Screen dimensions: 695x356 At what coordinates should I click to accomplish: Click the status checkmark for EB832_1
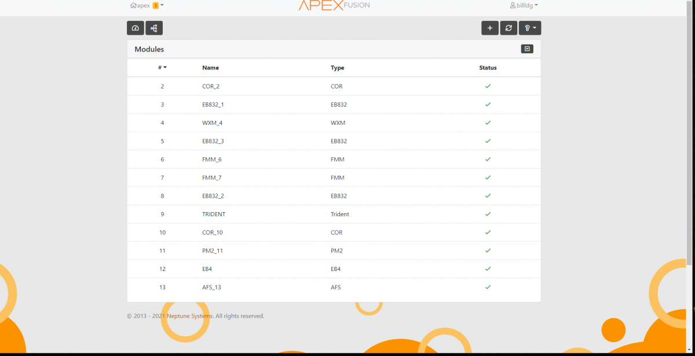click(x=488, y=105)
